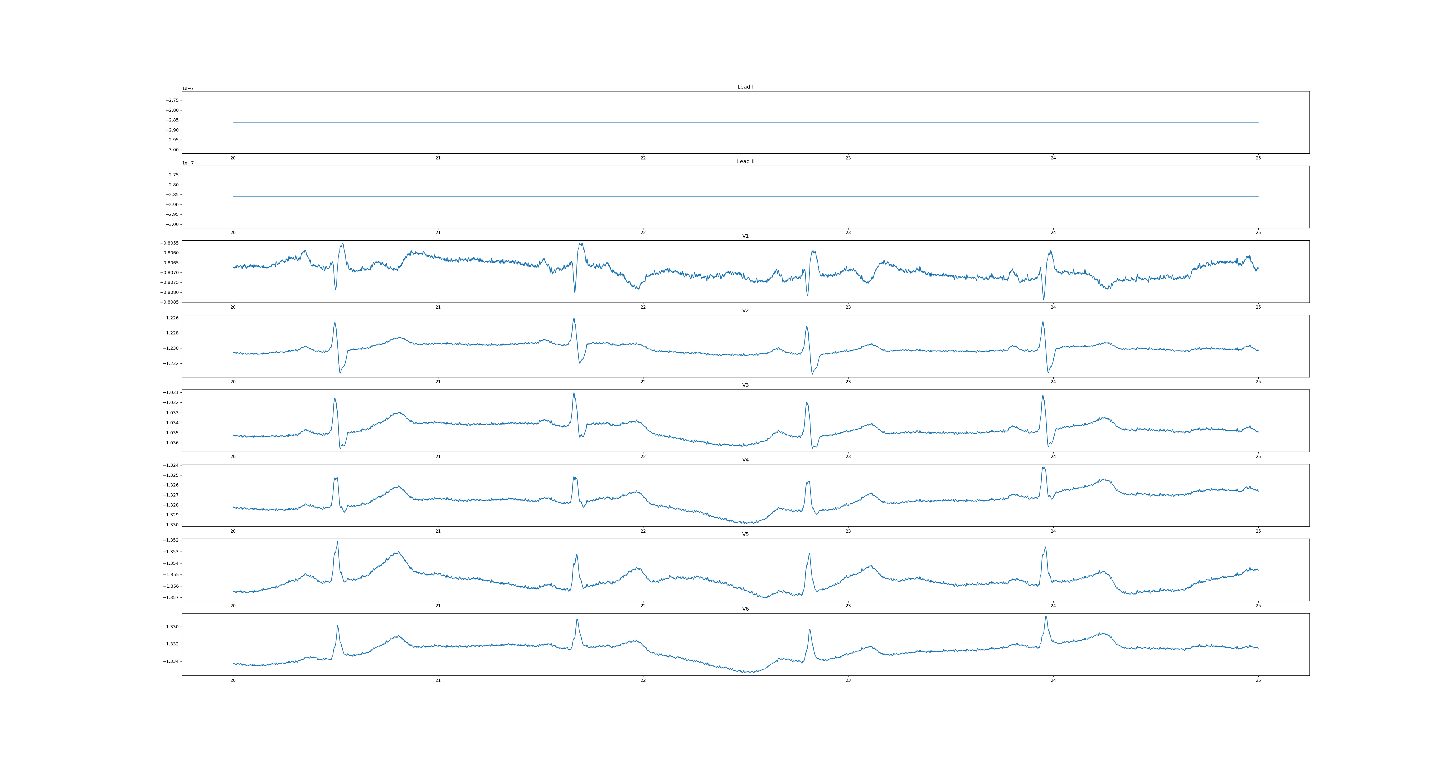Click y-axis label -1.334 on V6 plot
Image resolution: width=1455 pixels, height=759 pixels.
pos(171,661)
